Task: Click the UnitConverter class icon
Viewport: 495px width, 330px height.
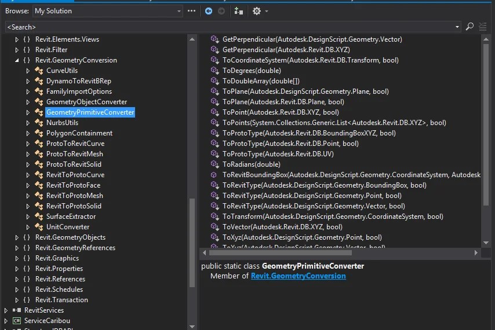Action: (x=39, y=227)
